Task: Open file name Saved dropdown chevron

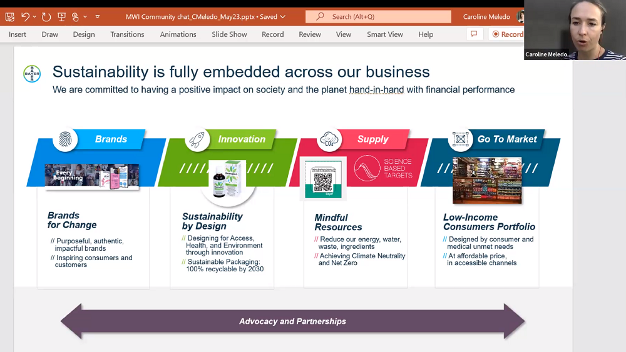Action: point(283,17)
